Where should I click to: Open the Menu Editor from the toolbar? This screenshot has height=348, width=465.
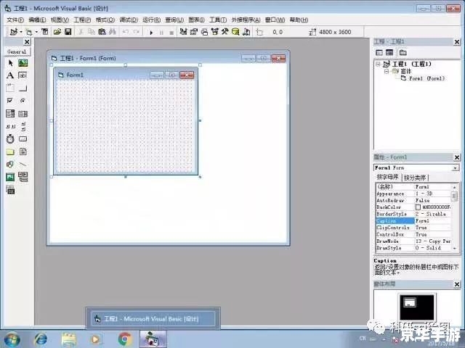[45, 31]
